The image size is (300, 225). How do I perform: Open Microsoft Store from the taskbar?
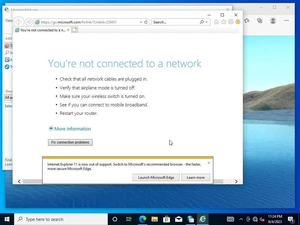coord(166,219)
